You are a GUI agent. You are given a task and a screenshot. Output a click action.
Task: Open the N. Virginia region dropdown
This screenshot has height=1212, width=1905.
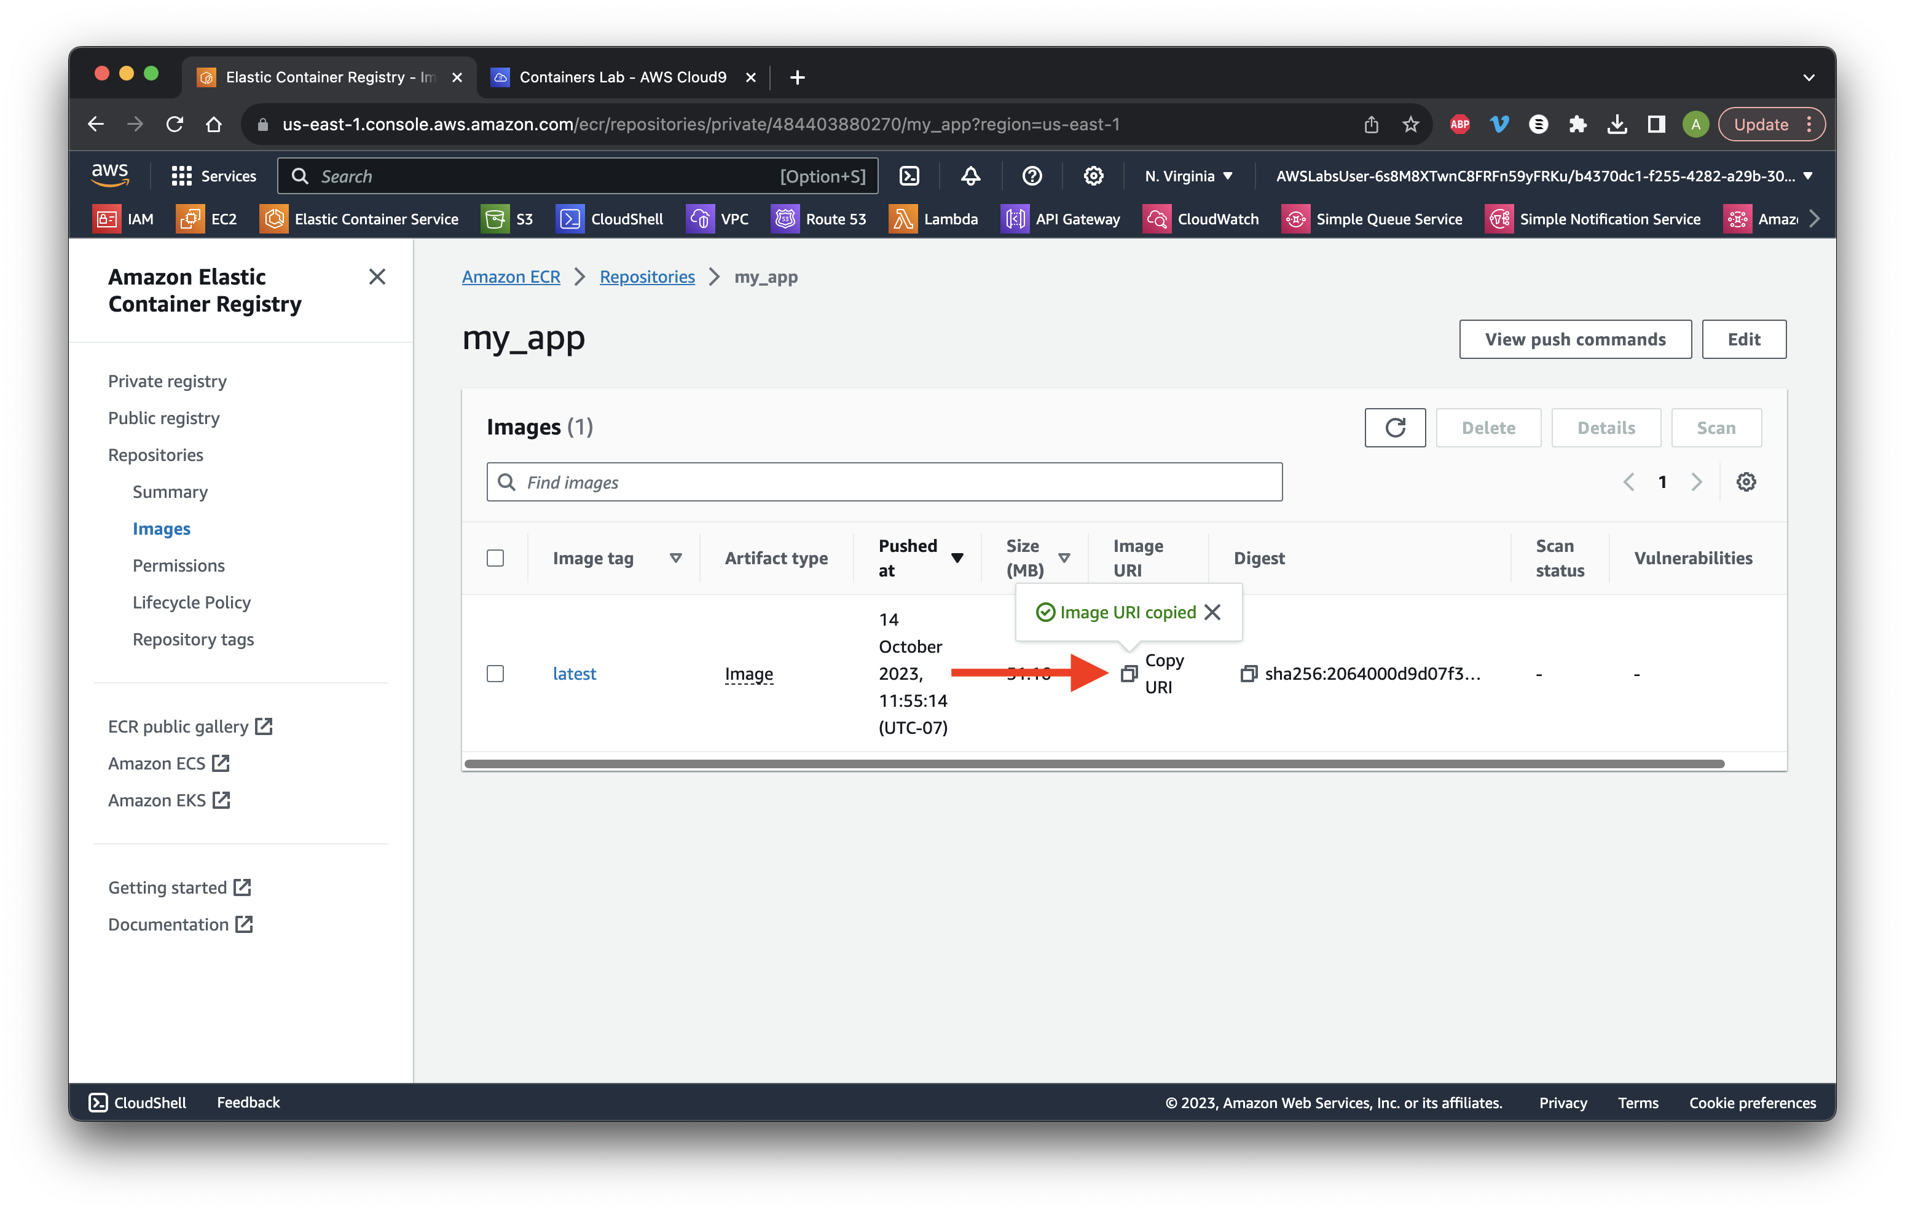coord(1189,176)
